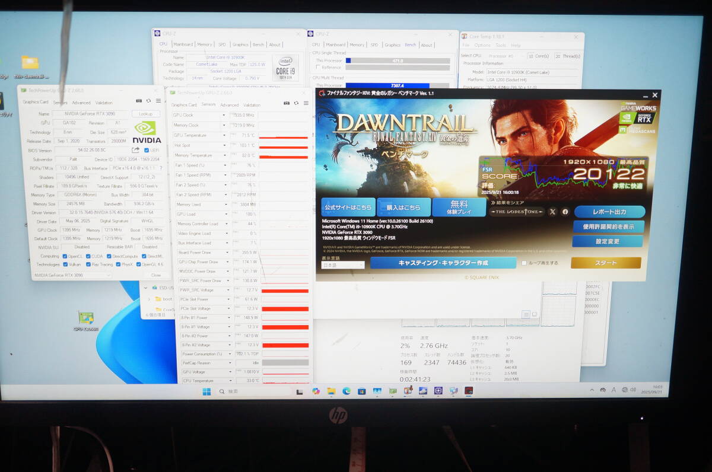Toggle DirectML checkbox
Screen dimensions: 712x472
(143, 256)
